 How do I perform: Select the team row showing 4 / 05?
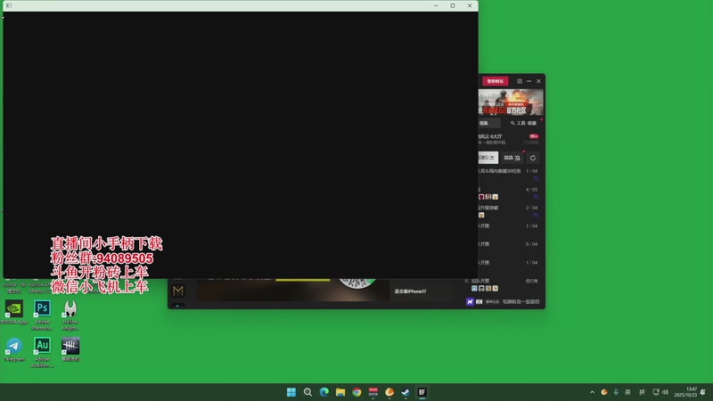click(x=508, y=192)
